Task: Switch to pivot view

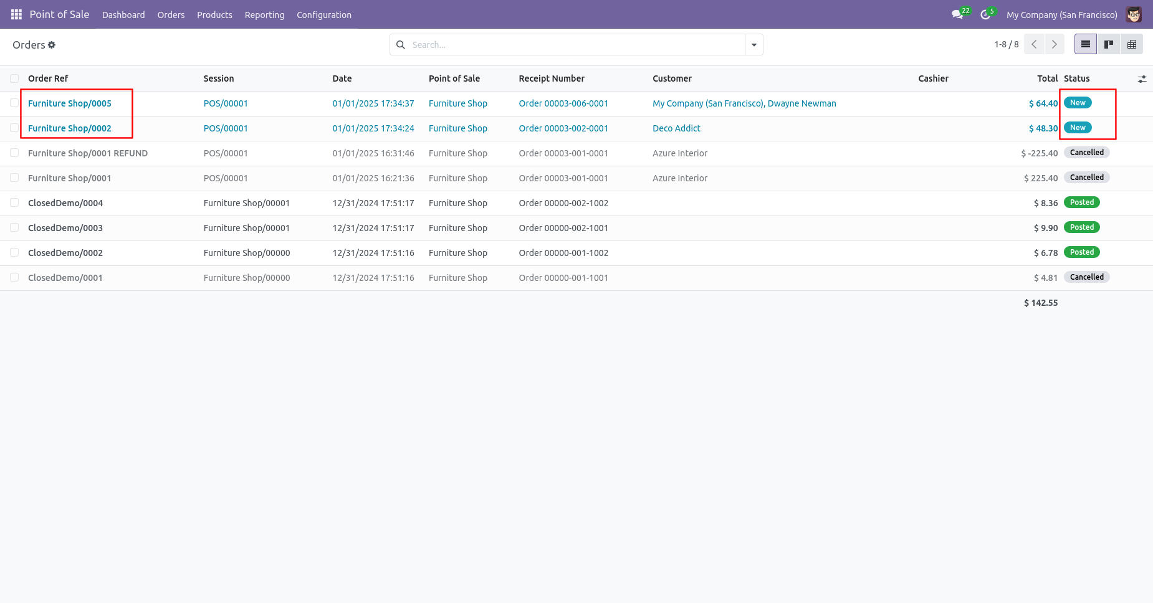Action: [1132, 44]
